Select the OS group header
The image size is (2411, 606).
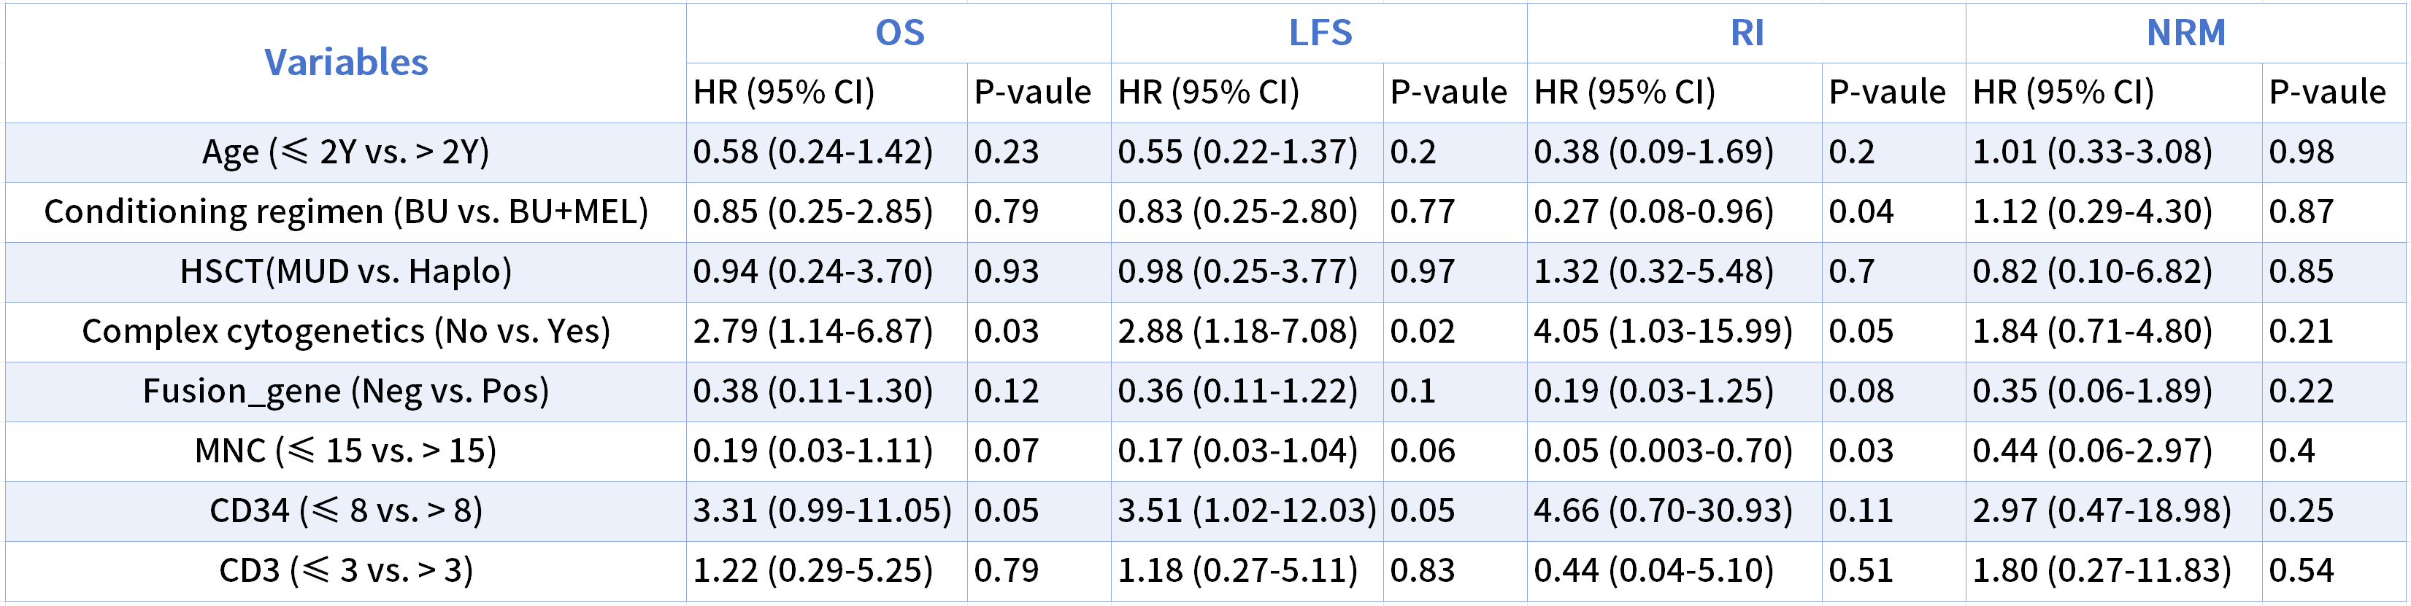(x=899, y=33)
